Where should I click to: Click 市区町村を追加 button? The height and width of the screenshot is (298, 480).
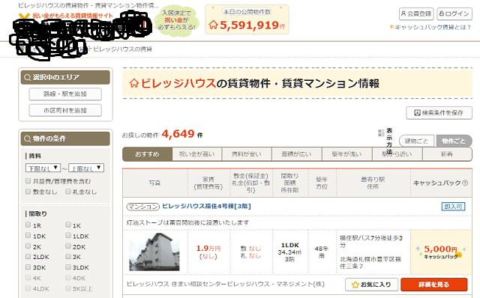pos(65,110)
